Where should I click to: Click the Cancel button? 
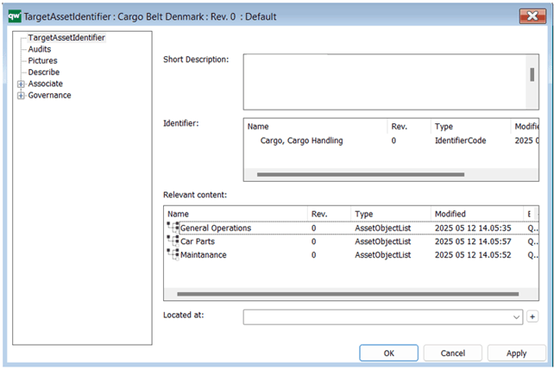tap(452, 353)
